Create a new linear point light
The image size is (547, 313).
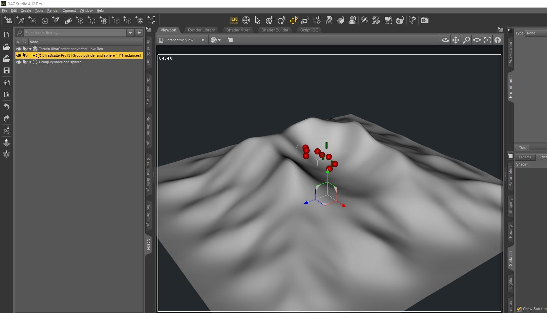click(x=44, y=20)
